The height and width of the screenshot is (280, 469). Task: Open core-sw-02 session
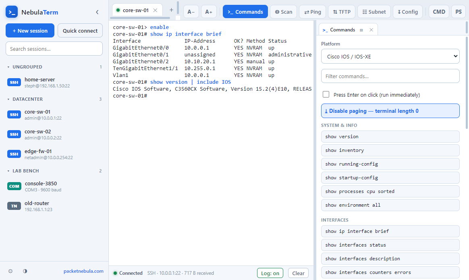[x=54, y=134]
